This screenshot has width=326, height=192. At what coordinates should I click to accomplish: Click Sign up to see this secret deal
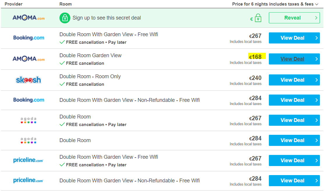(x=107, y=18)
